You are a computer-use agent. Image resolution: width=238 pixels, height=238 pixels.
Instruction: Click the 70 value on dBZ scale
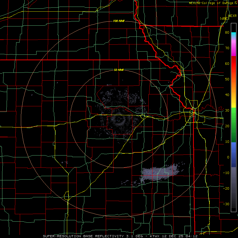227,48
